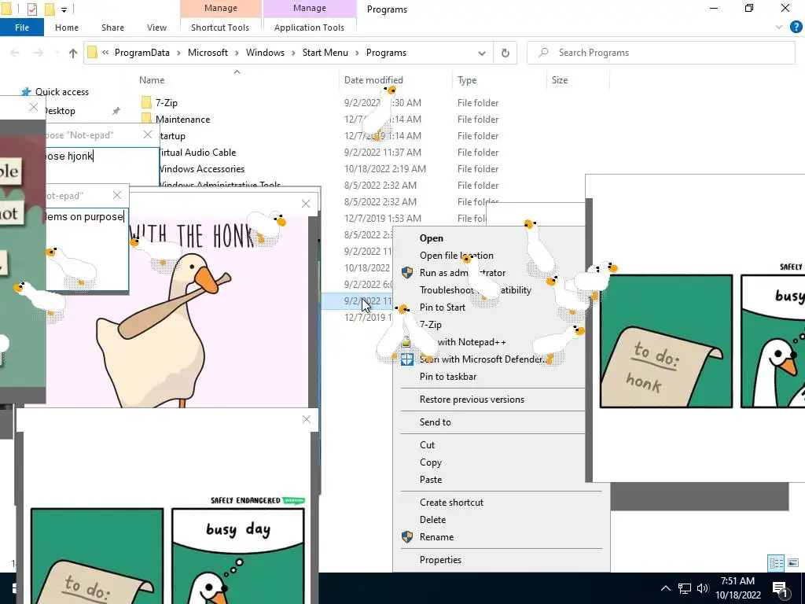Close the 'With the Honk' goose image window
Screen dimensions: 805x604
(306, 204)
